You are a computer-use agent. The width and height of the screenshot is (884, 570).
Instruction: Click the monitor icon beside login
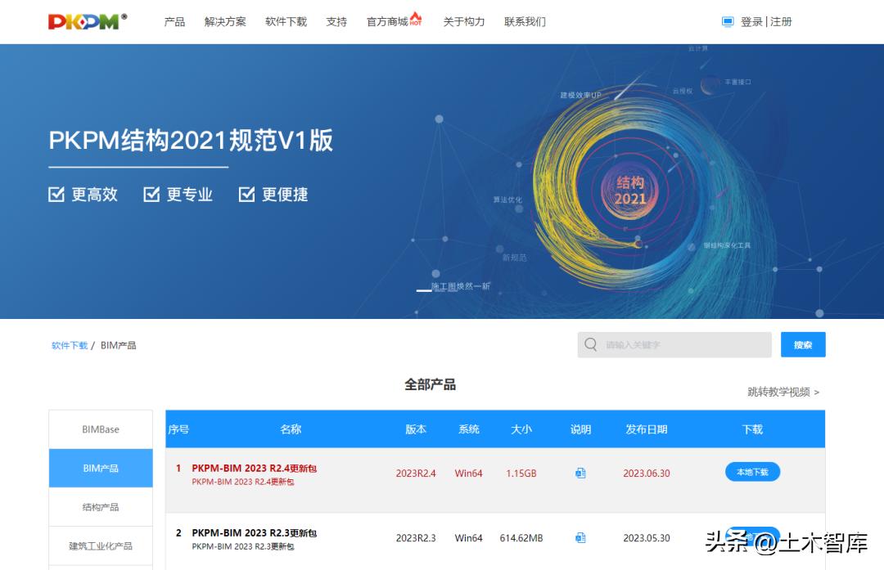728,22
